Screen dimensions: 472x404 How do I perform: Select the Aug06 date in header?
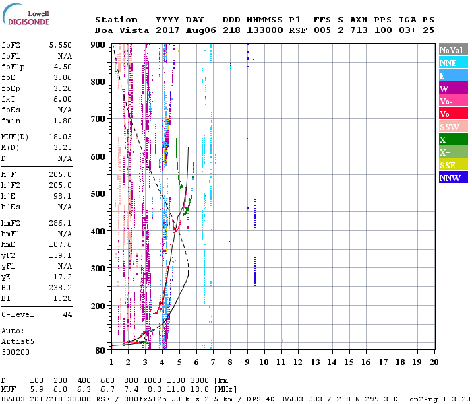click(x=201, y=30)
